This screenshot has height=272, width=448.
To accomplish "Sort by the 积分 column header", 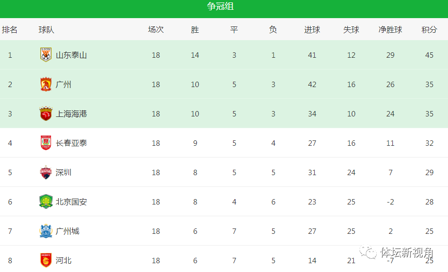I will pos(429,29).
